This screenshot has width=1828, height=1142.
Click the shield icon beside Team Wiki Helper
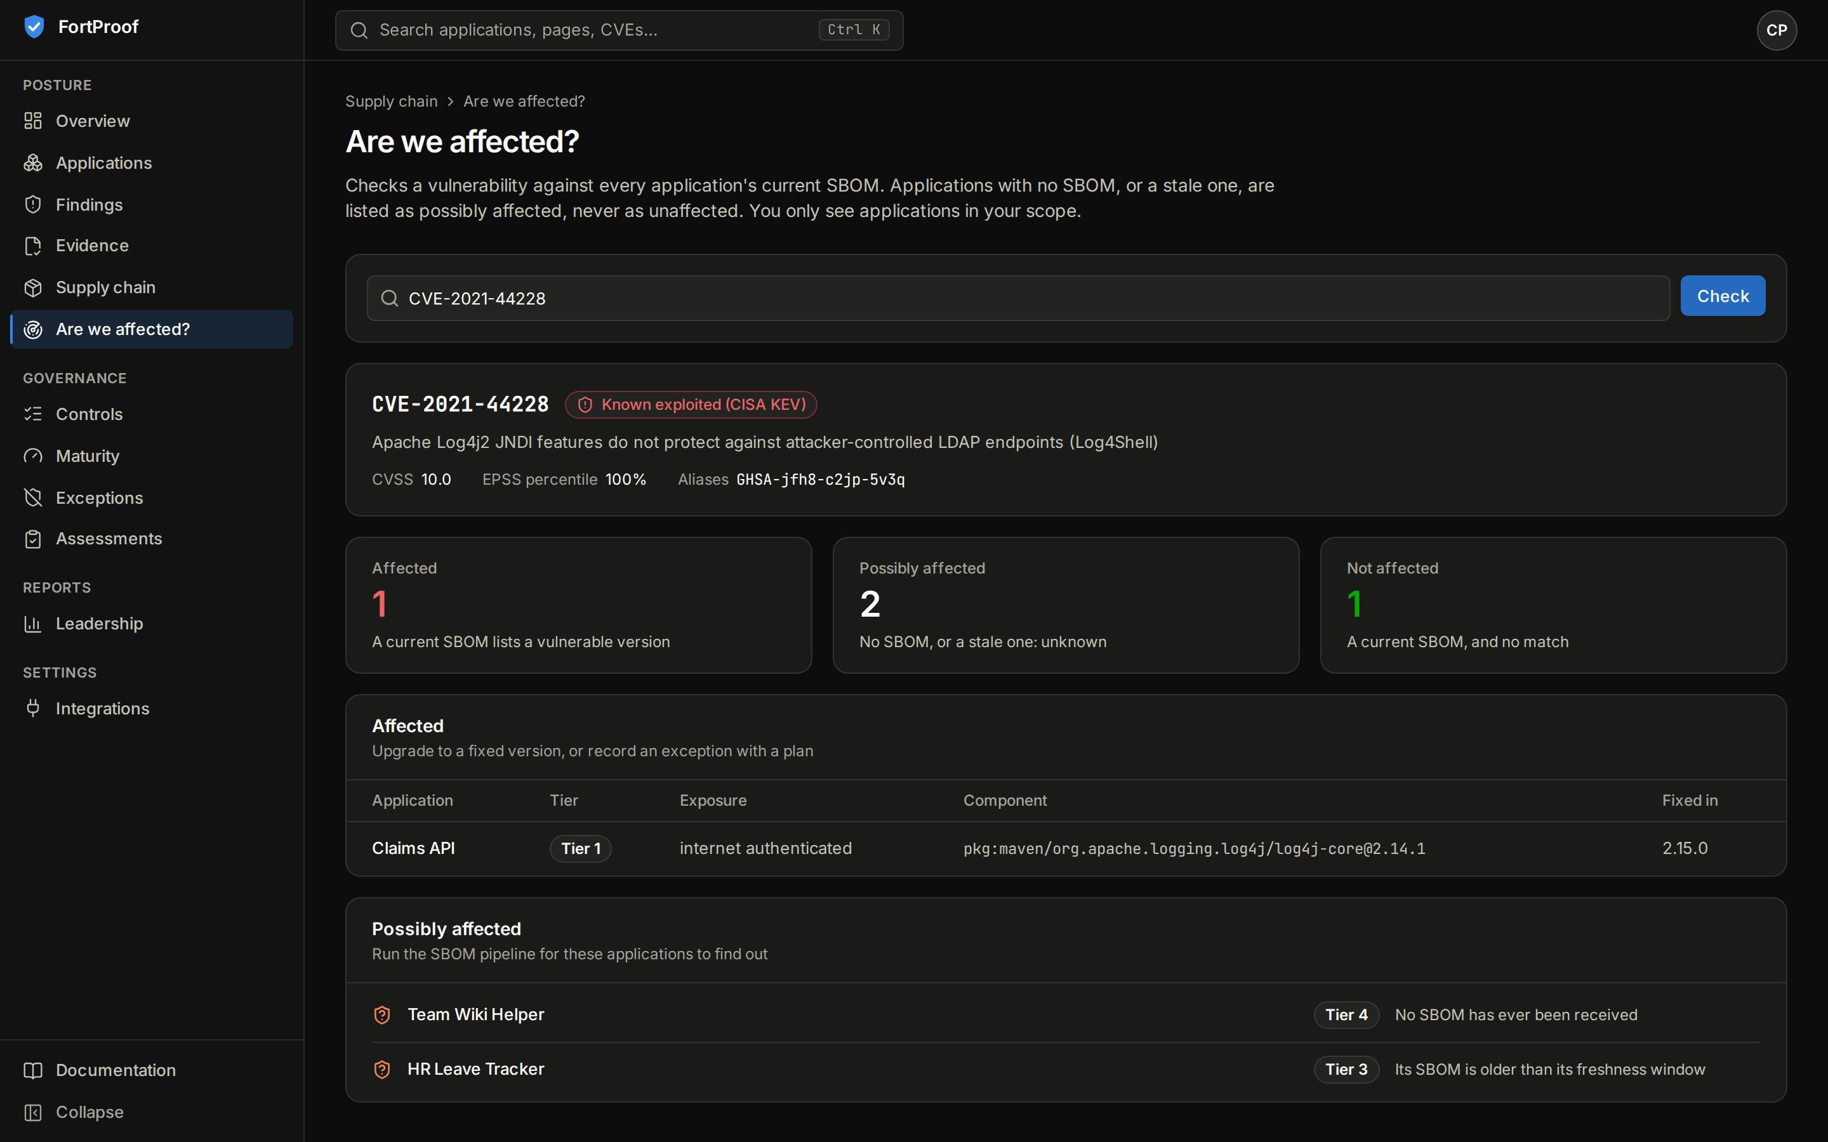click(382, 1015)
